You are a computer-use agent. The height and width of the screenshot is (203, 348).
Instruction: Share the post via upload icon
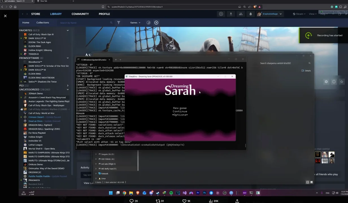pyautogui.click(x=237, y=201)
